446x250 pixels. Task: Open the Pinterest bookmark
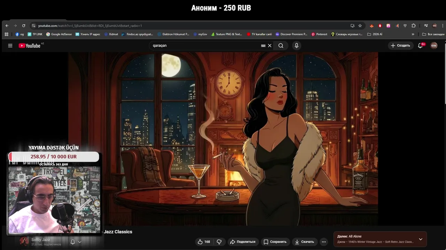coord(319,34)
